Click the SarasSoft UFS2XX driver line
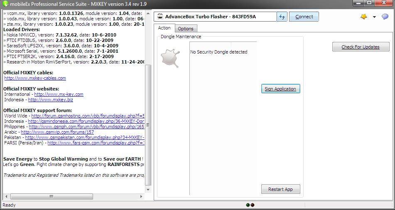The width and height of the screenshot is (395, 210). pyautogui.click(x=61, y=46)
